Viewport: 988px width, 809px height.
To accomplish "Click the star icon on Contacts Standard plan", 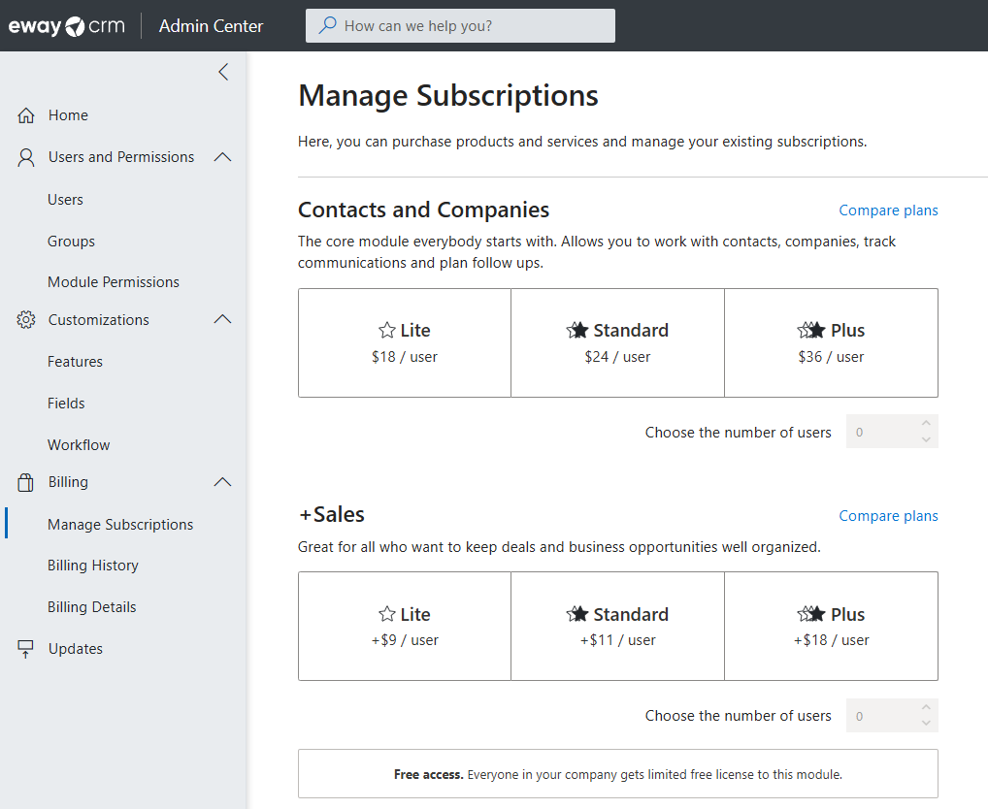I will click(x=577, y=330).
